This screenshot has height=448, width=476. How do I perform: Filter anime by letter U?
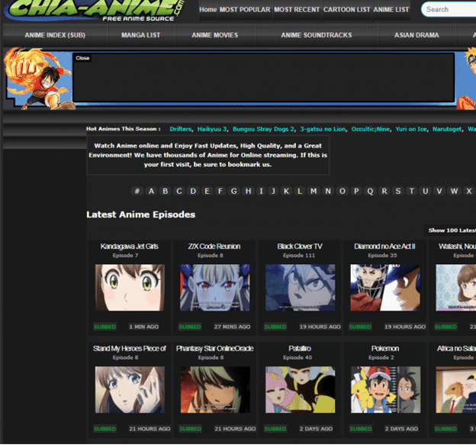[426, 191]
